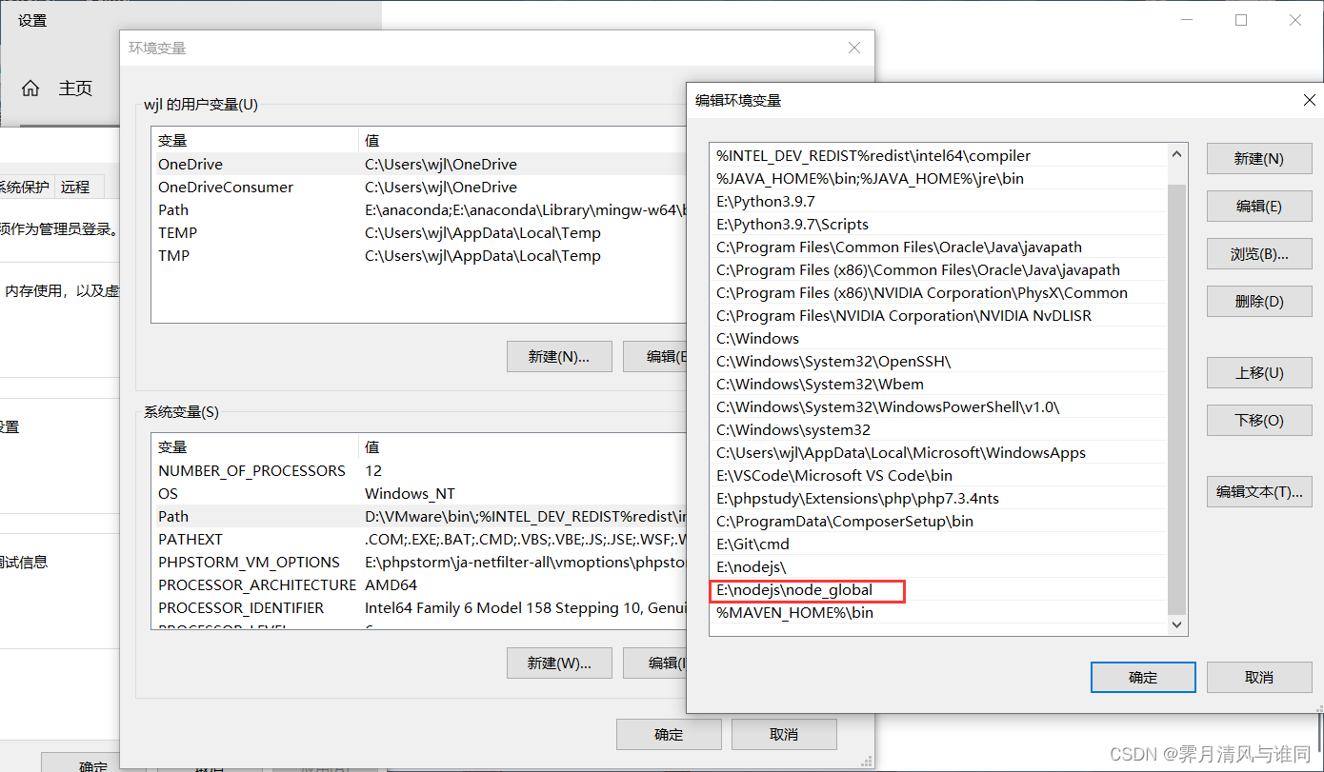Click the path list vertical scrollbar thumb

tap(1177, 398)
